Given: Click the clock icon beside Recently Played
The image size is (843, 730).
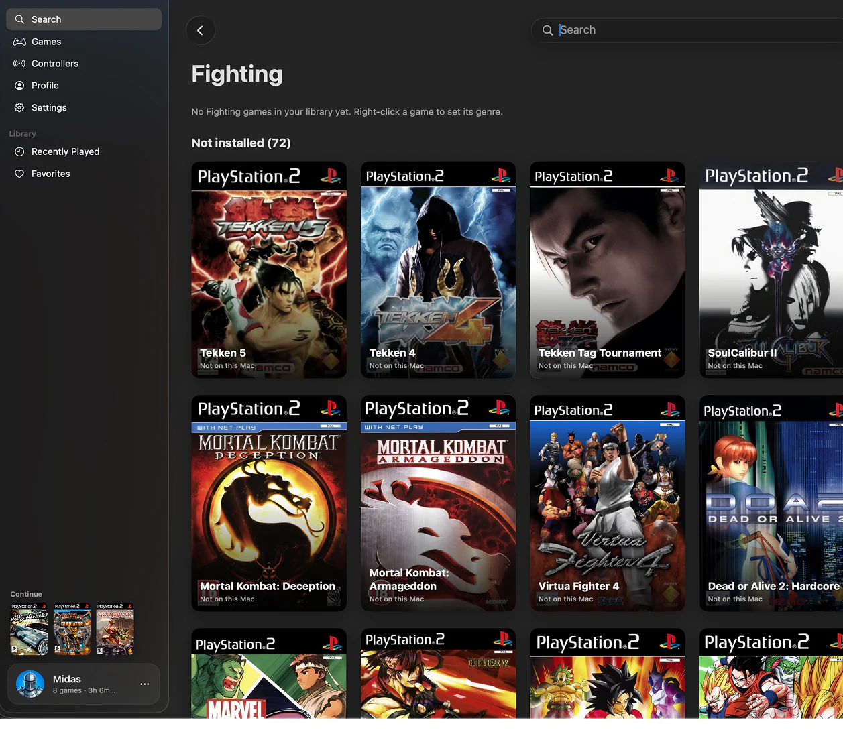Looking at the screenshot, I should click(19, 151).
